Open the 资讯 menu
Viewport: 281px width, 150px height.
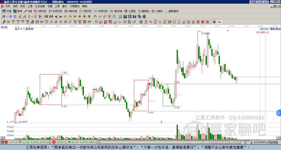pos(23,6)
